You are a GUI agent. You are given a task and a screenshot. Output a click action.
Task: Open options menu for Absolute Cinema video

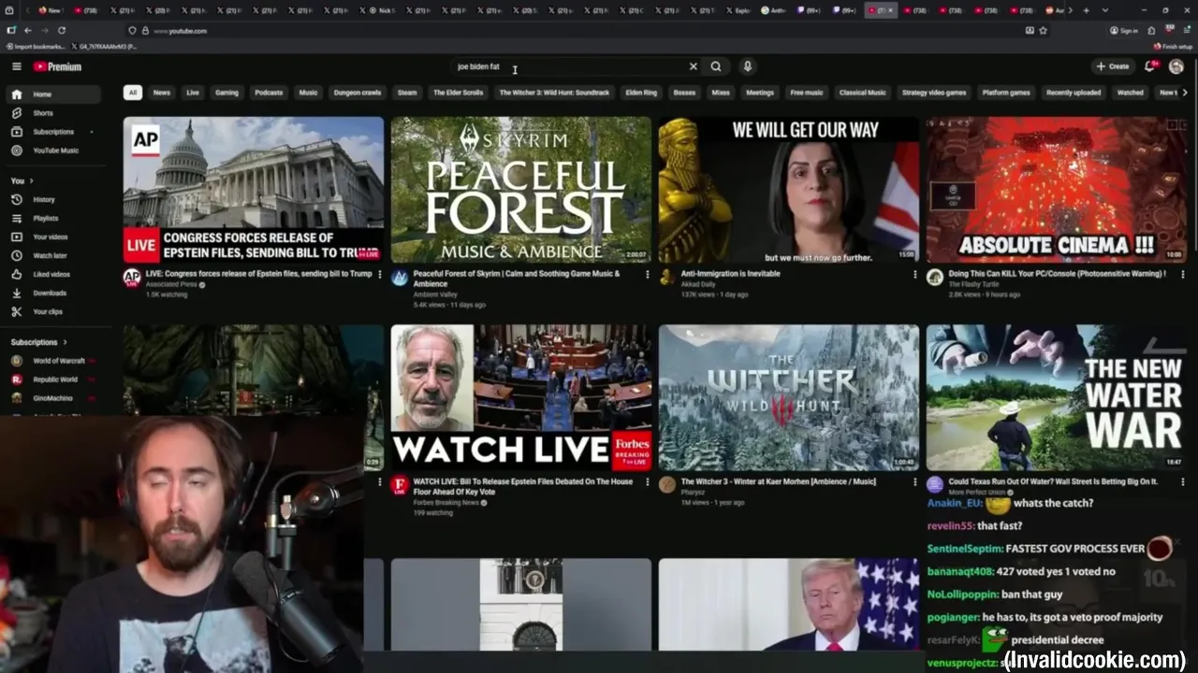(1182, 274)
